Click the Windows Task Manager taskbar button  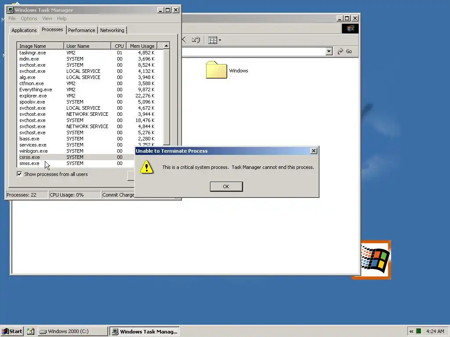point(145,331)
